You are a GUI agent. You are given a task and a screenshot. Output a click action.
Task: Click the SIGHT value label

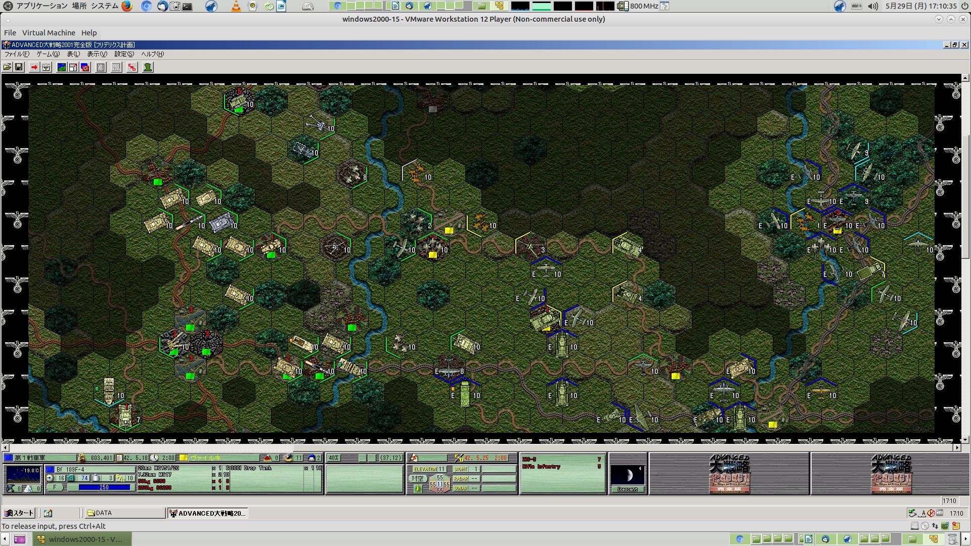pos(461,470)
